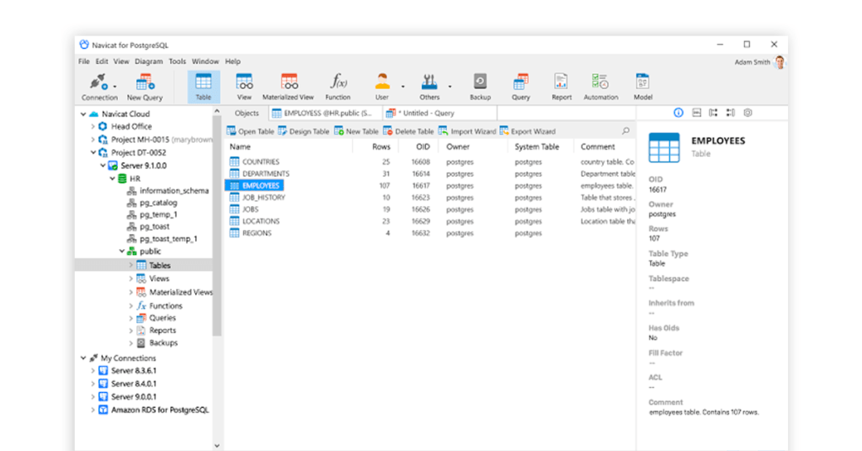The height and width of the screenshot is (451, 862).
Task: Select Server 8.3.6.1 connection
Action: (x=127, y=371)
